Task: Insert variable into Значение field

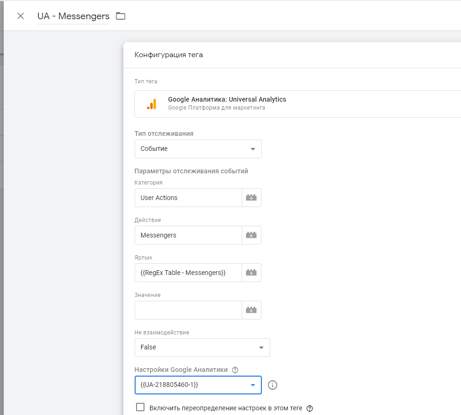Action: click(251, 310)
